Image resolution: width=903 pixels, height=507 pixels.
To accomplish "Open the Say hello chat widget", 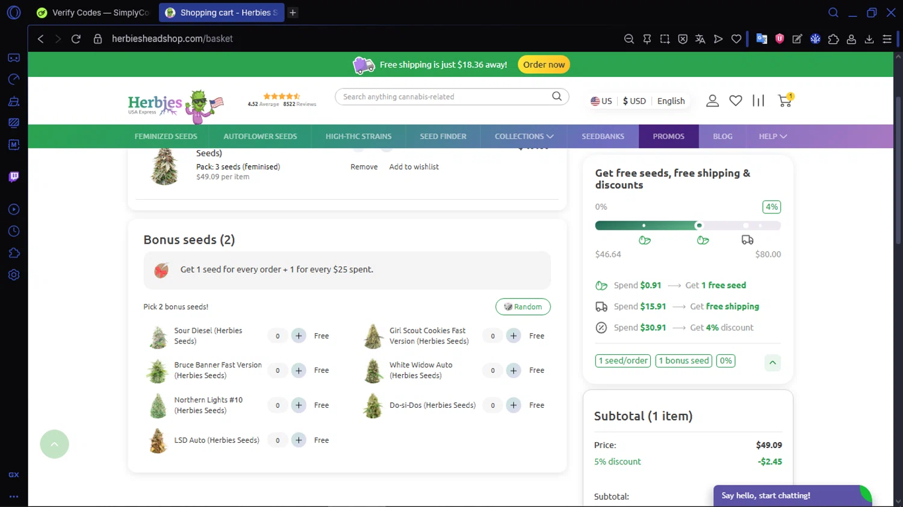I will click(792, 496).
